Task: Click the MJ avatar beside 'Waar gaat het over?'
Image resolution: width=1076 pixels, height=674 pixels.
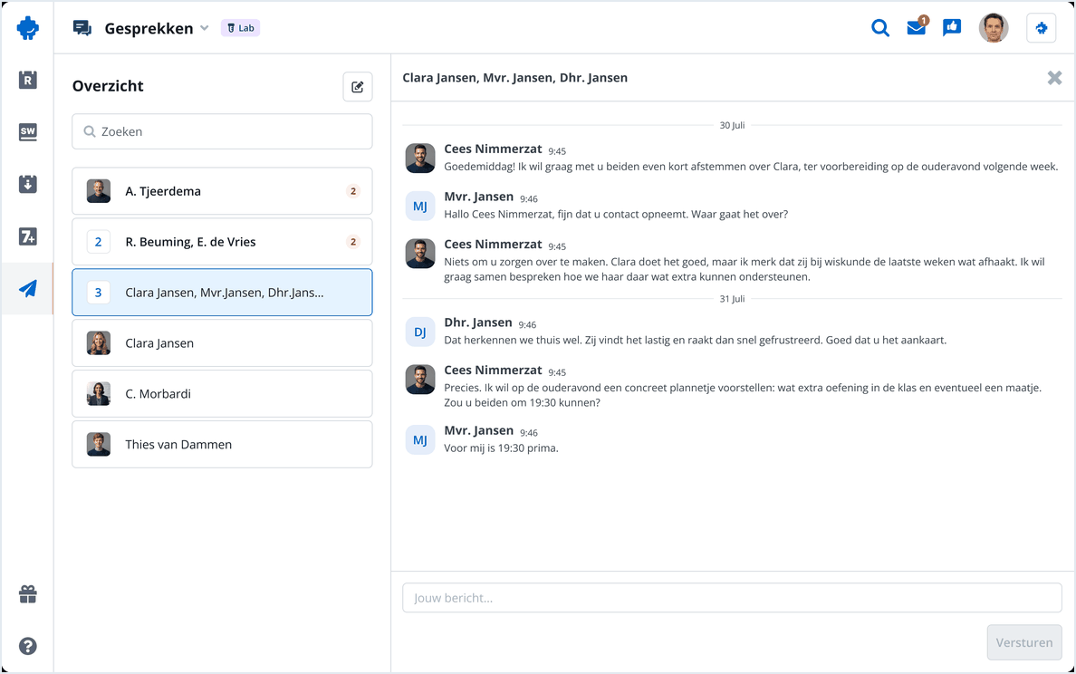Action: (x=420, y=206)
